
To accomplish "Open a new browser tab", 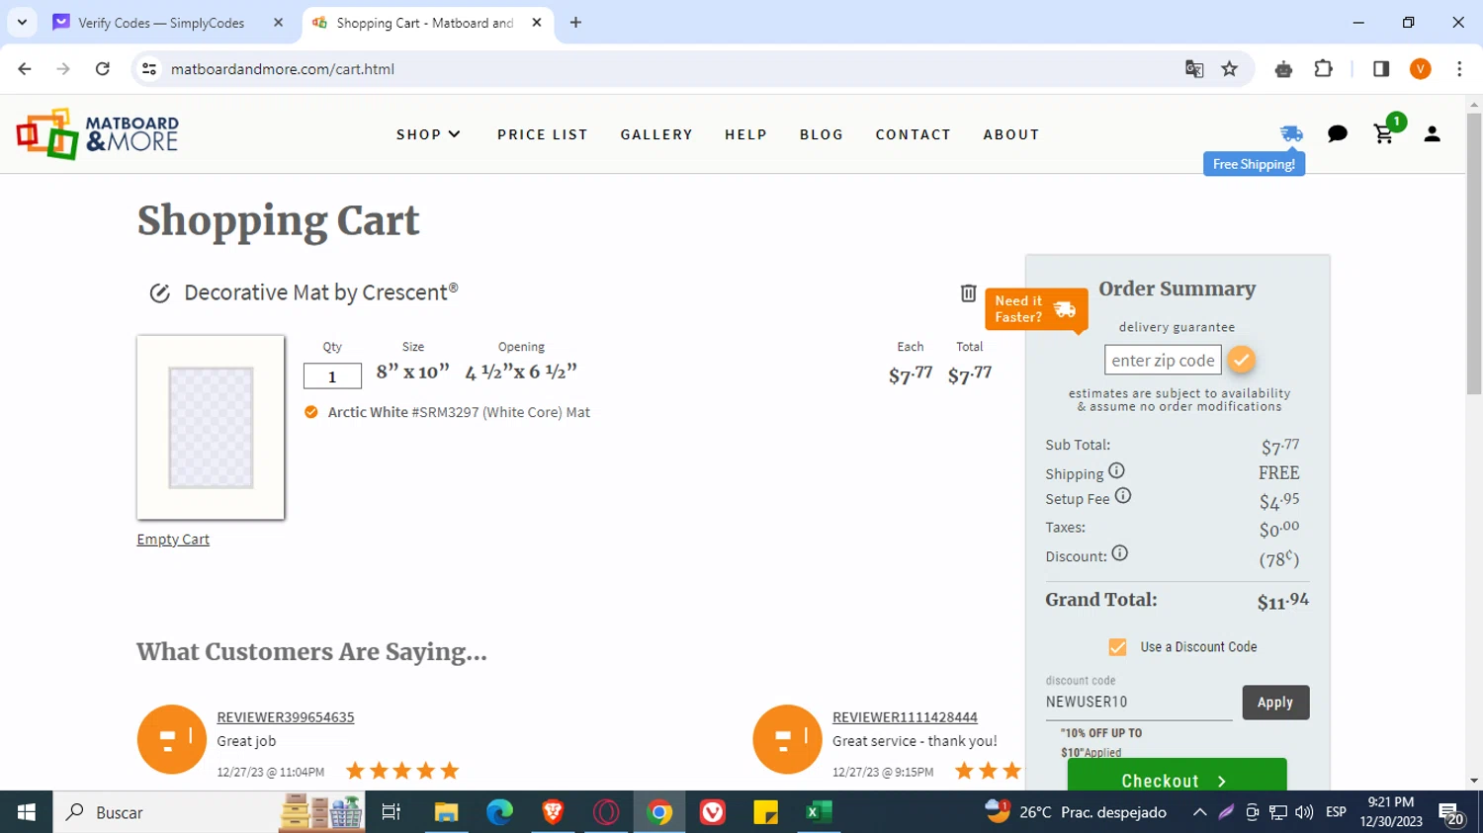I will [575, 22].
